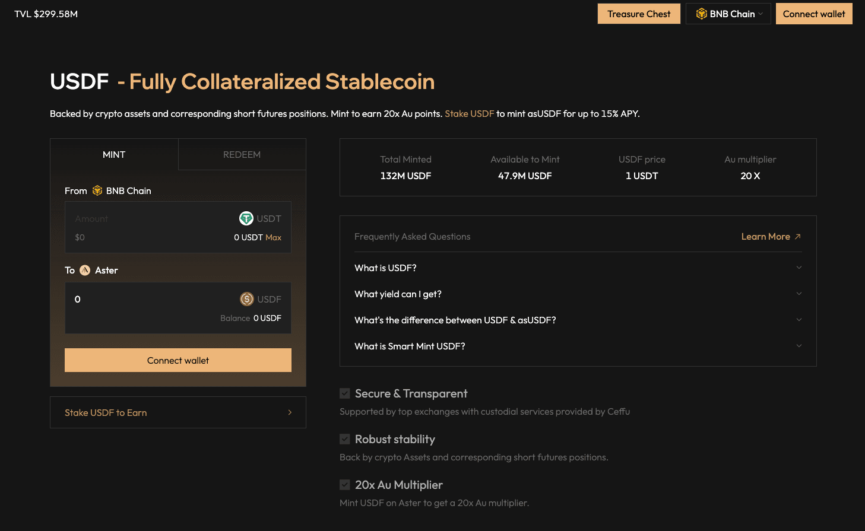Screen dimensions: 865x531
Task: Click the Learn More arrow icon
Action: tap(797, 236)
